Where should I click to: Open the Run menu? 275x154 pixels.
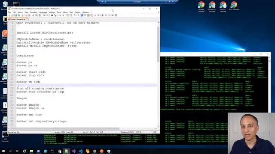pyautogui.click(x=71, y=12)
